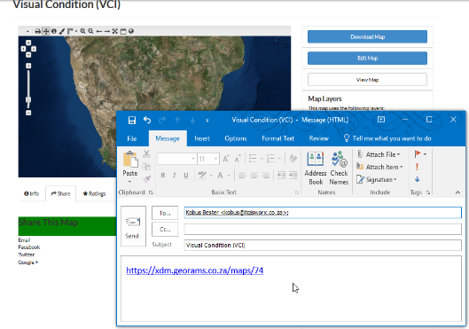Zoom in using the magnifier-plus map toolbar icon
Viewport: 469px width, 329px height.
(x=82, y=31)
